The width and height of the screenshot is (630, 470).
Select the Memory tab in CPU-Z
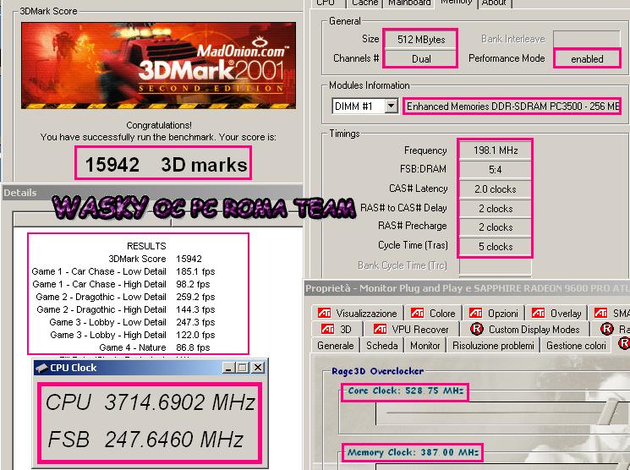[456, 3]
